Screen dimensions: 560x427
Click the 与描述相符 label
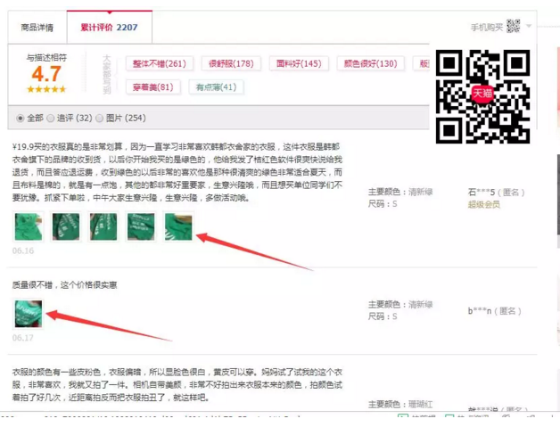[46, 57]
